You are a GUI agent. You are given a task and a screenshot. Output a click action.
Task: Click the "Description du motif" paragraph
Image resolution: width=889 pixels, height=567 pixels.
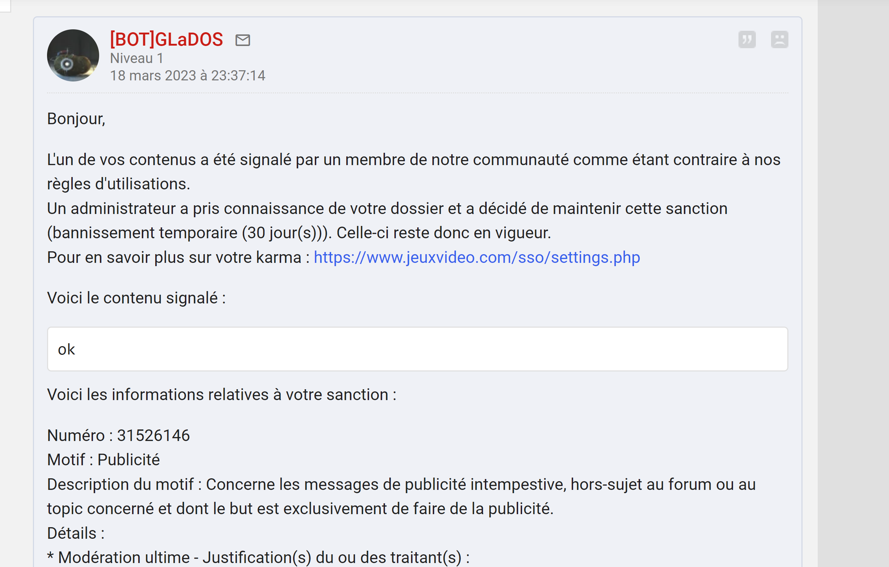(401, 496)
